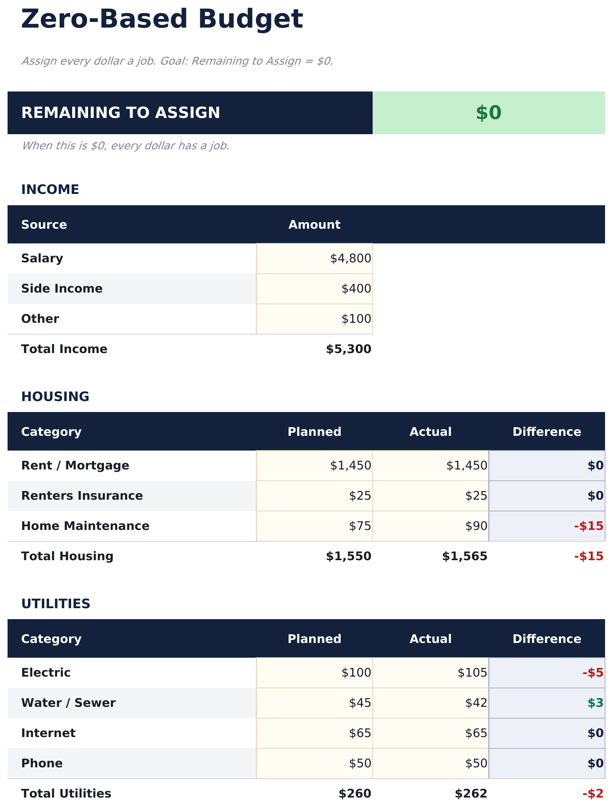613x807 pixels.
Task: Click the Total Housing actual value
Action: [x=464, y=556]
